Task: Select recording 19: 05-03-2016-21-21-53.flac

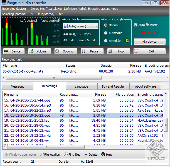Action: pos(83,120)
